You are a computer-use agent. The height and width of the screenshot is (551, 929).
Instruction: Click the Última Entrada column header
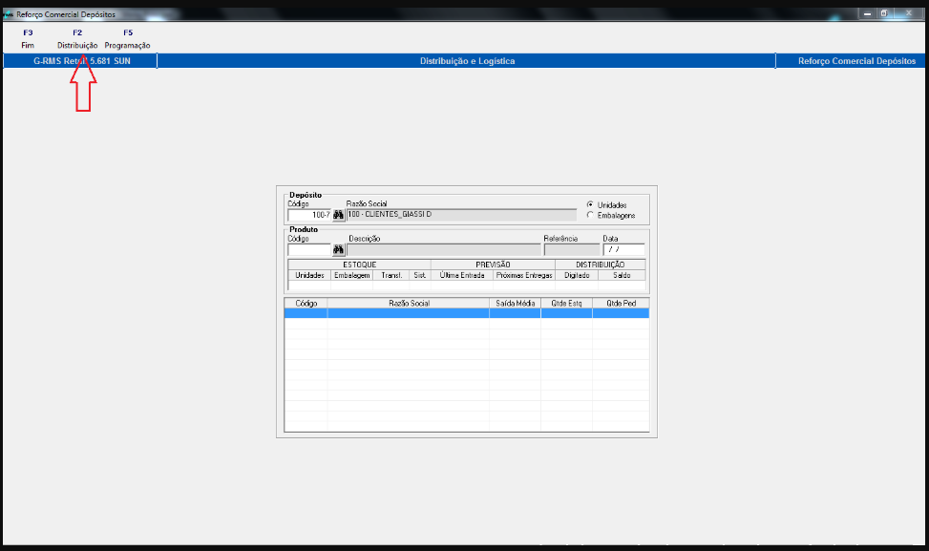[x=462, y=275]
